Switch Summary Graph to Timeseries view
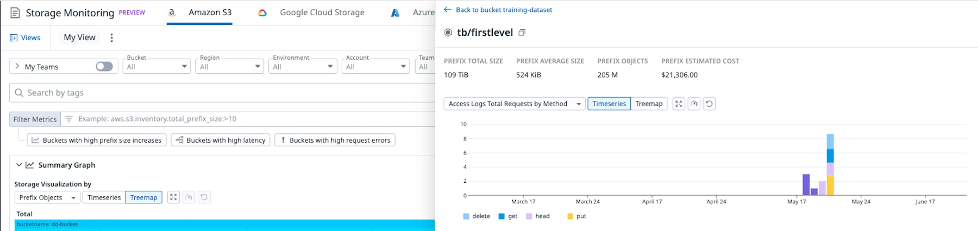 point(104,197)
